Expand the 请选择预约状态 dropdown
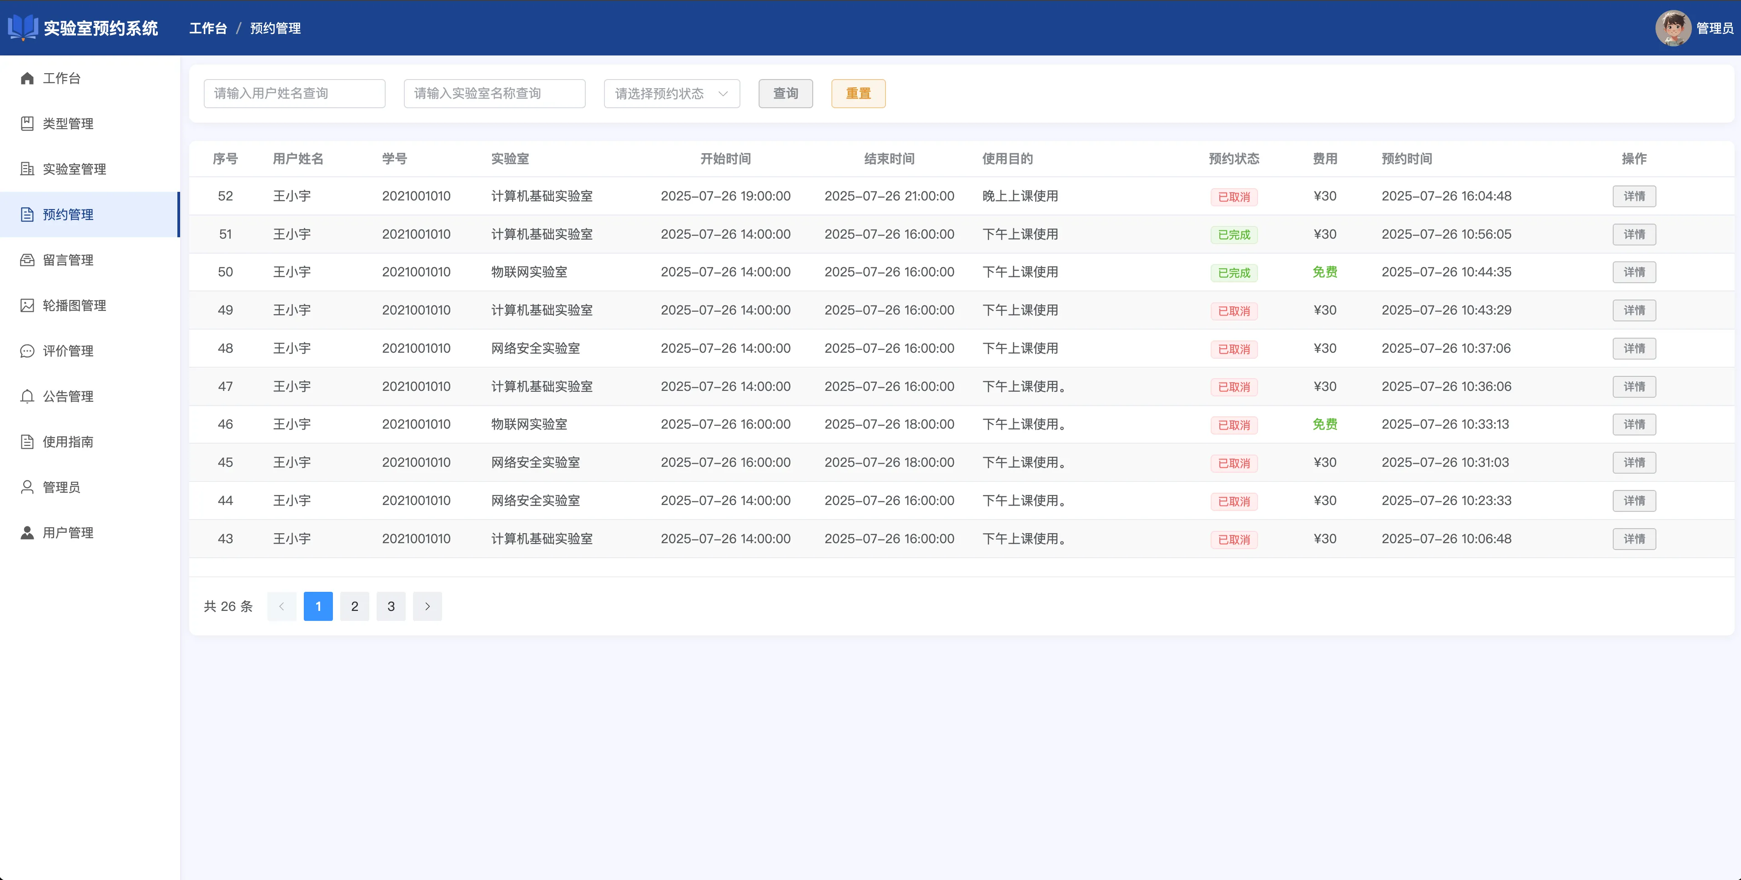The image size is (1741, 880). click(x=671, y=94)
